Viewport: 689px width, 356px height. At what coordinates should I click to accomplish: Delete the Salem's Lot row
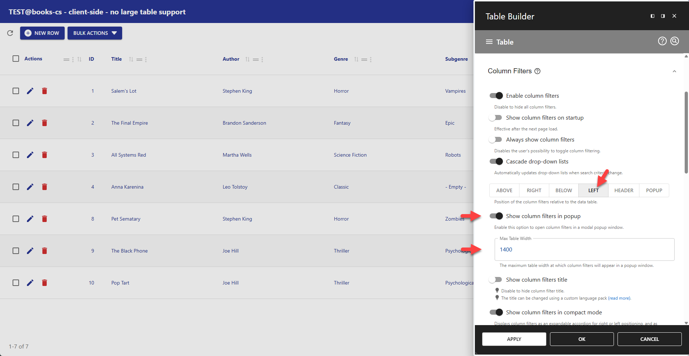[45, 91]
